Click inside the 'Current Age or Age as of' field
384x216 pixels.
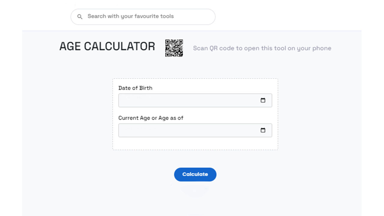pos(186,130)
